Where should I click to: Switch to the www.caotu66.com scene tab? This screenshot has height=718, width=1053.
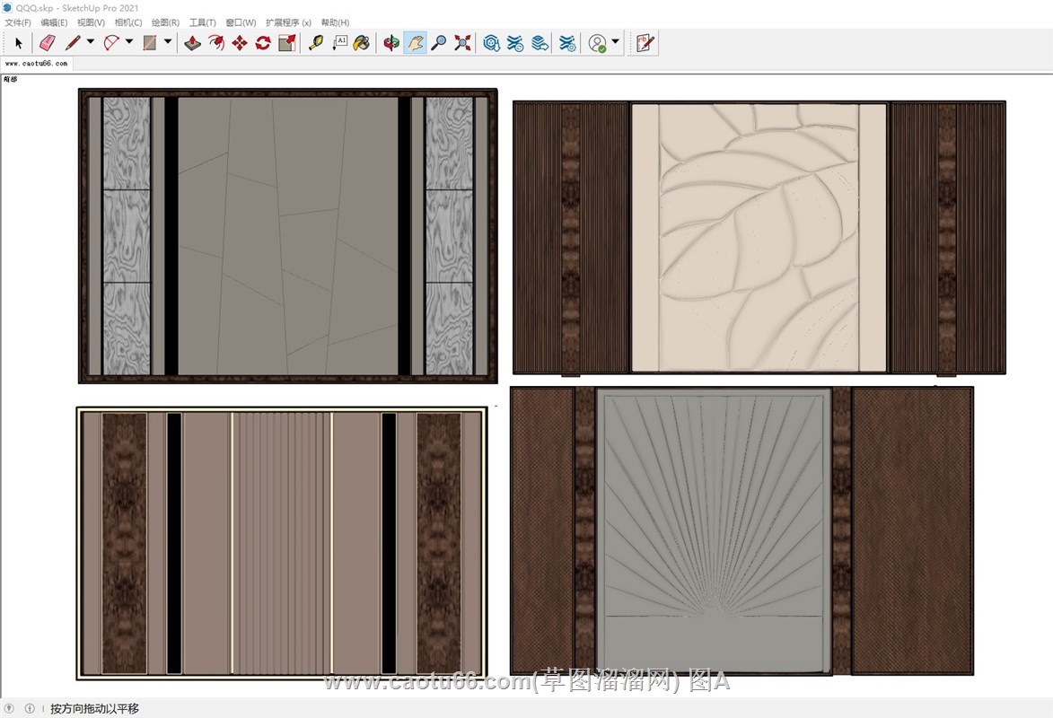coord(36,64)
